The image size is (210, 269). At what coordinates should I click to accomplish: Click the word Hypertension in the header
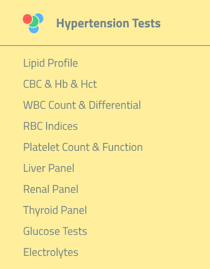coord(93,24)
